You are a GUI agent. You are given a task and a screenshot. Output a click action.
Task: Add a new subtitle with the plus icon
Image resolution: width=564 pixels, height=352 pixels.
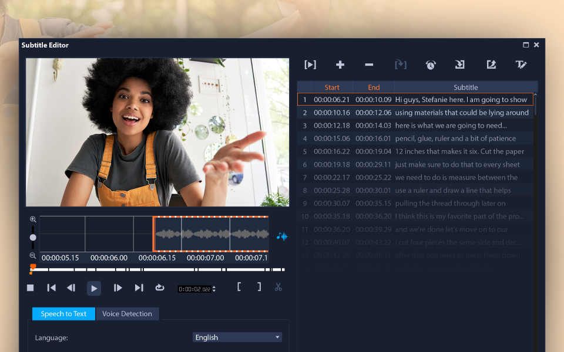[x=340, y=65]
